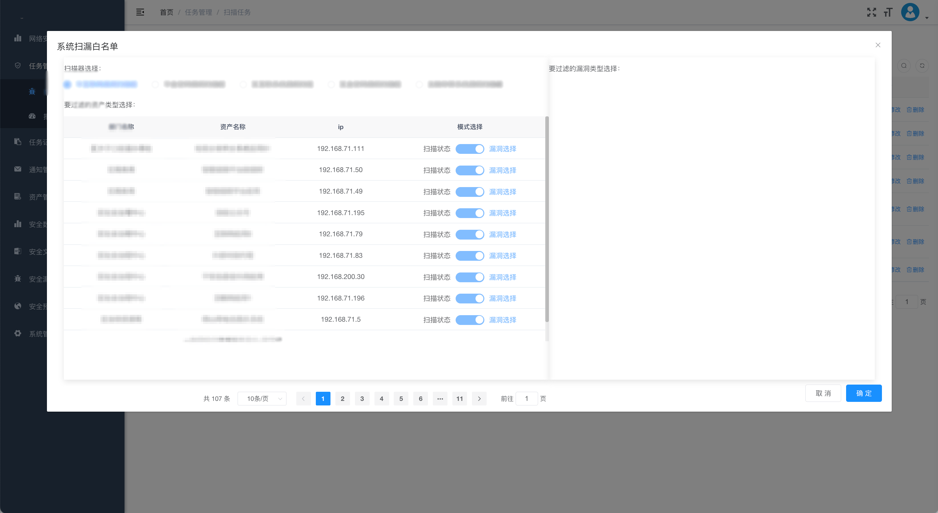Click the user avatar icon
The width and height of the screenshot is (938, 513).
point(910,12)
